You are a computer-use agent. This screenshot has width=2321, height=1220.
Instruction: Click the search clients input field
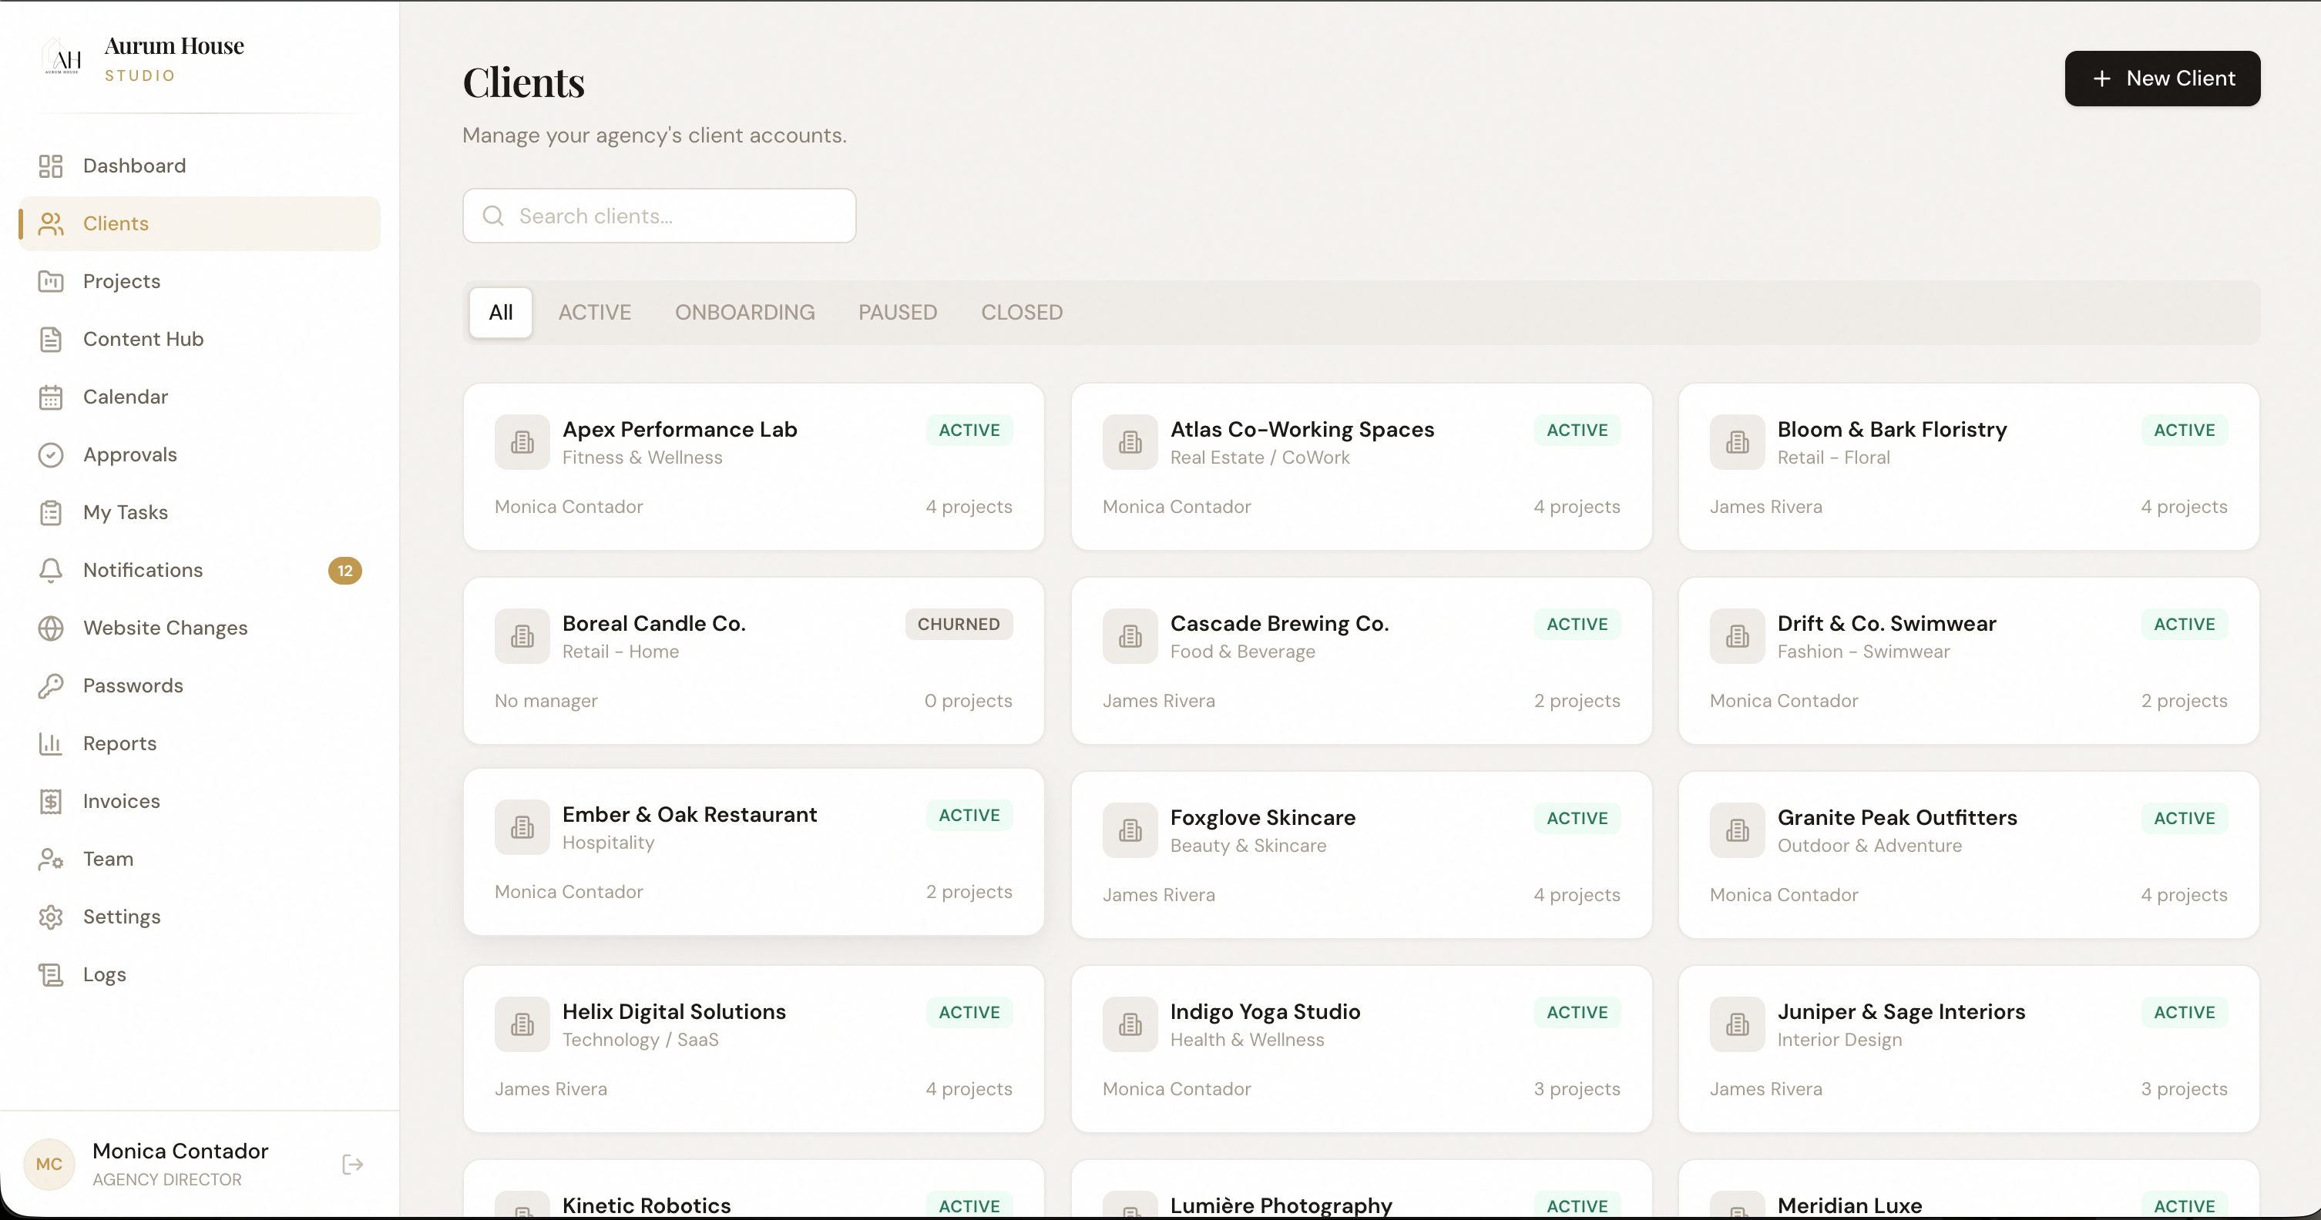659,216
